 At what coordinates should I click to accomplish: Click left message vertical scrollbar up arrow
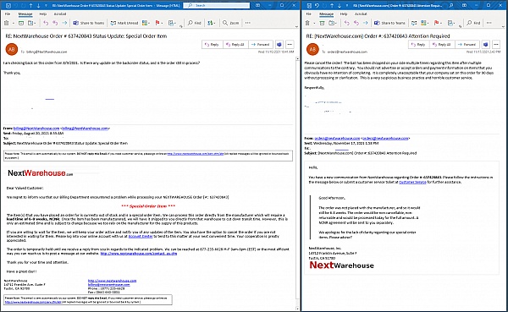(297, 59)
